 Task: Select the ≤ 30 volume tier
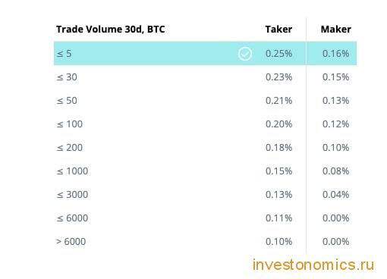[x=205, y=77]
